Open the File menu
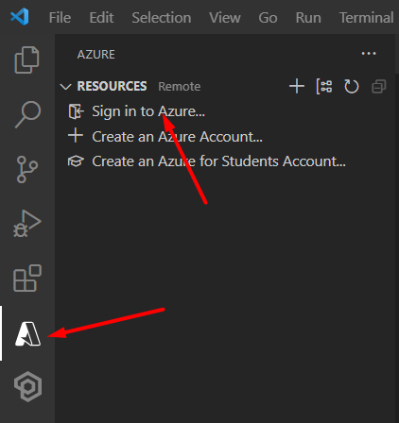The width and height of the screenshot is (399, 423). [x=60, y=18]
